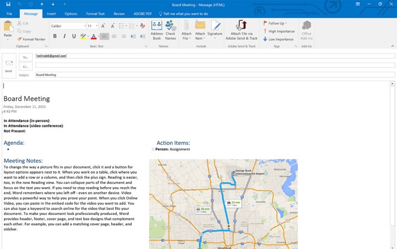Click Attach File via Adobe Send & Track

pos(242,29)
